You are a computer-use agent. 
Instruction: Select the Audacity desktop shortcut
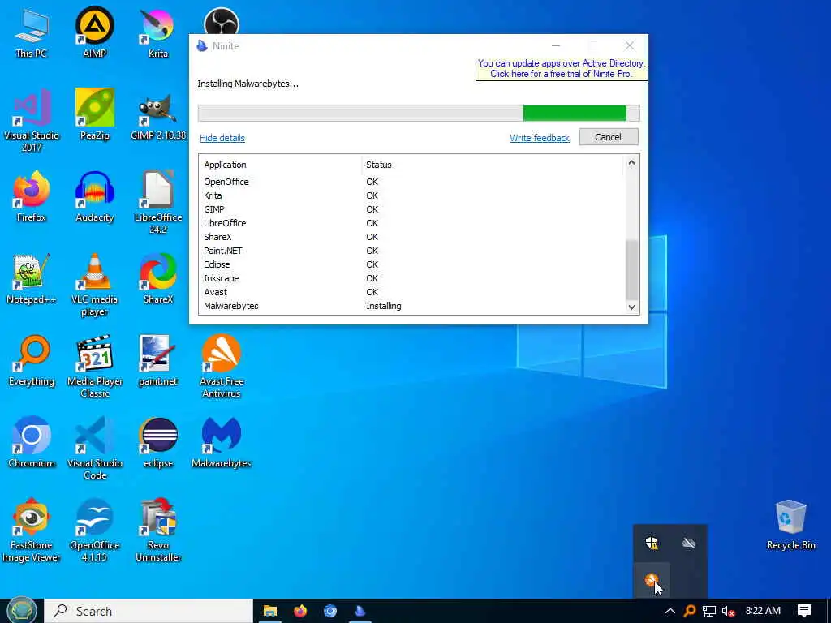pyautogui.click(x=95, y=197)
